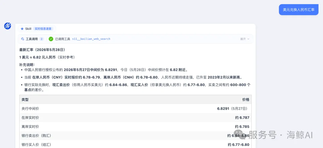Expand tool call details via 展开
The height and width of the screenshot is (148, 323).
coord(245,39)
